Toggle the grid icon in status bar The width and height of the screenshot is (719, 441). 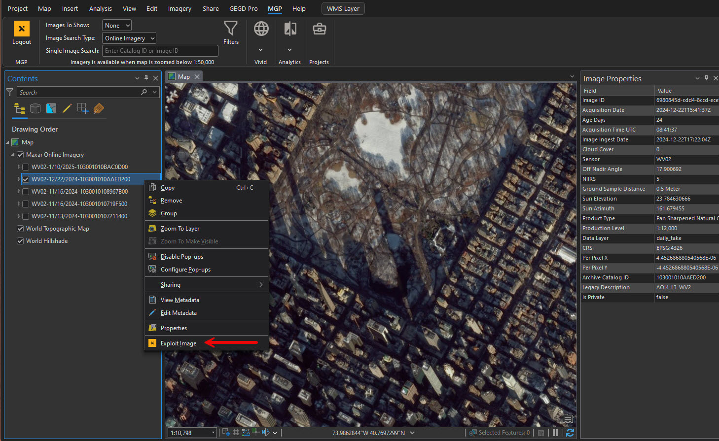(236, 432)
